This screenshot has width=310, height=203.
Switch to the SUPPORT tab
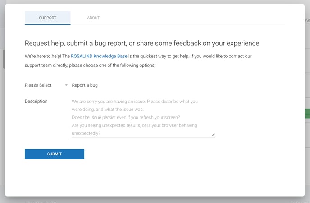47,18
